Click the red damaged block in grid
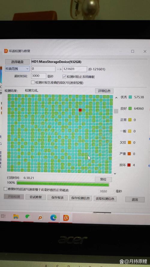 80,110
